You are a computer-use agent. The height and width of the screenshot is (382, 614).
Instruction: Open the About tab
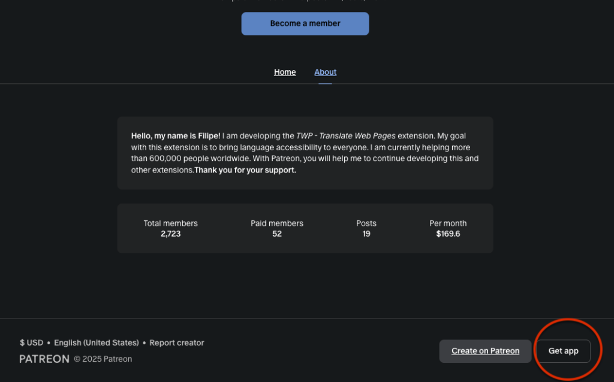pyautogui.click(x=325, y=72)
